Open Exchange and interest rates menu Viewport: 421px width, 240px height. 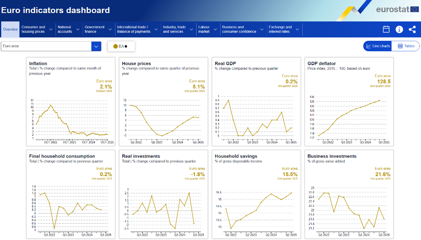pos(284,29)
